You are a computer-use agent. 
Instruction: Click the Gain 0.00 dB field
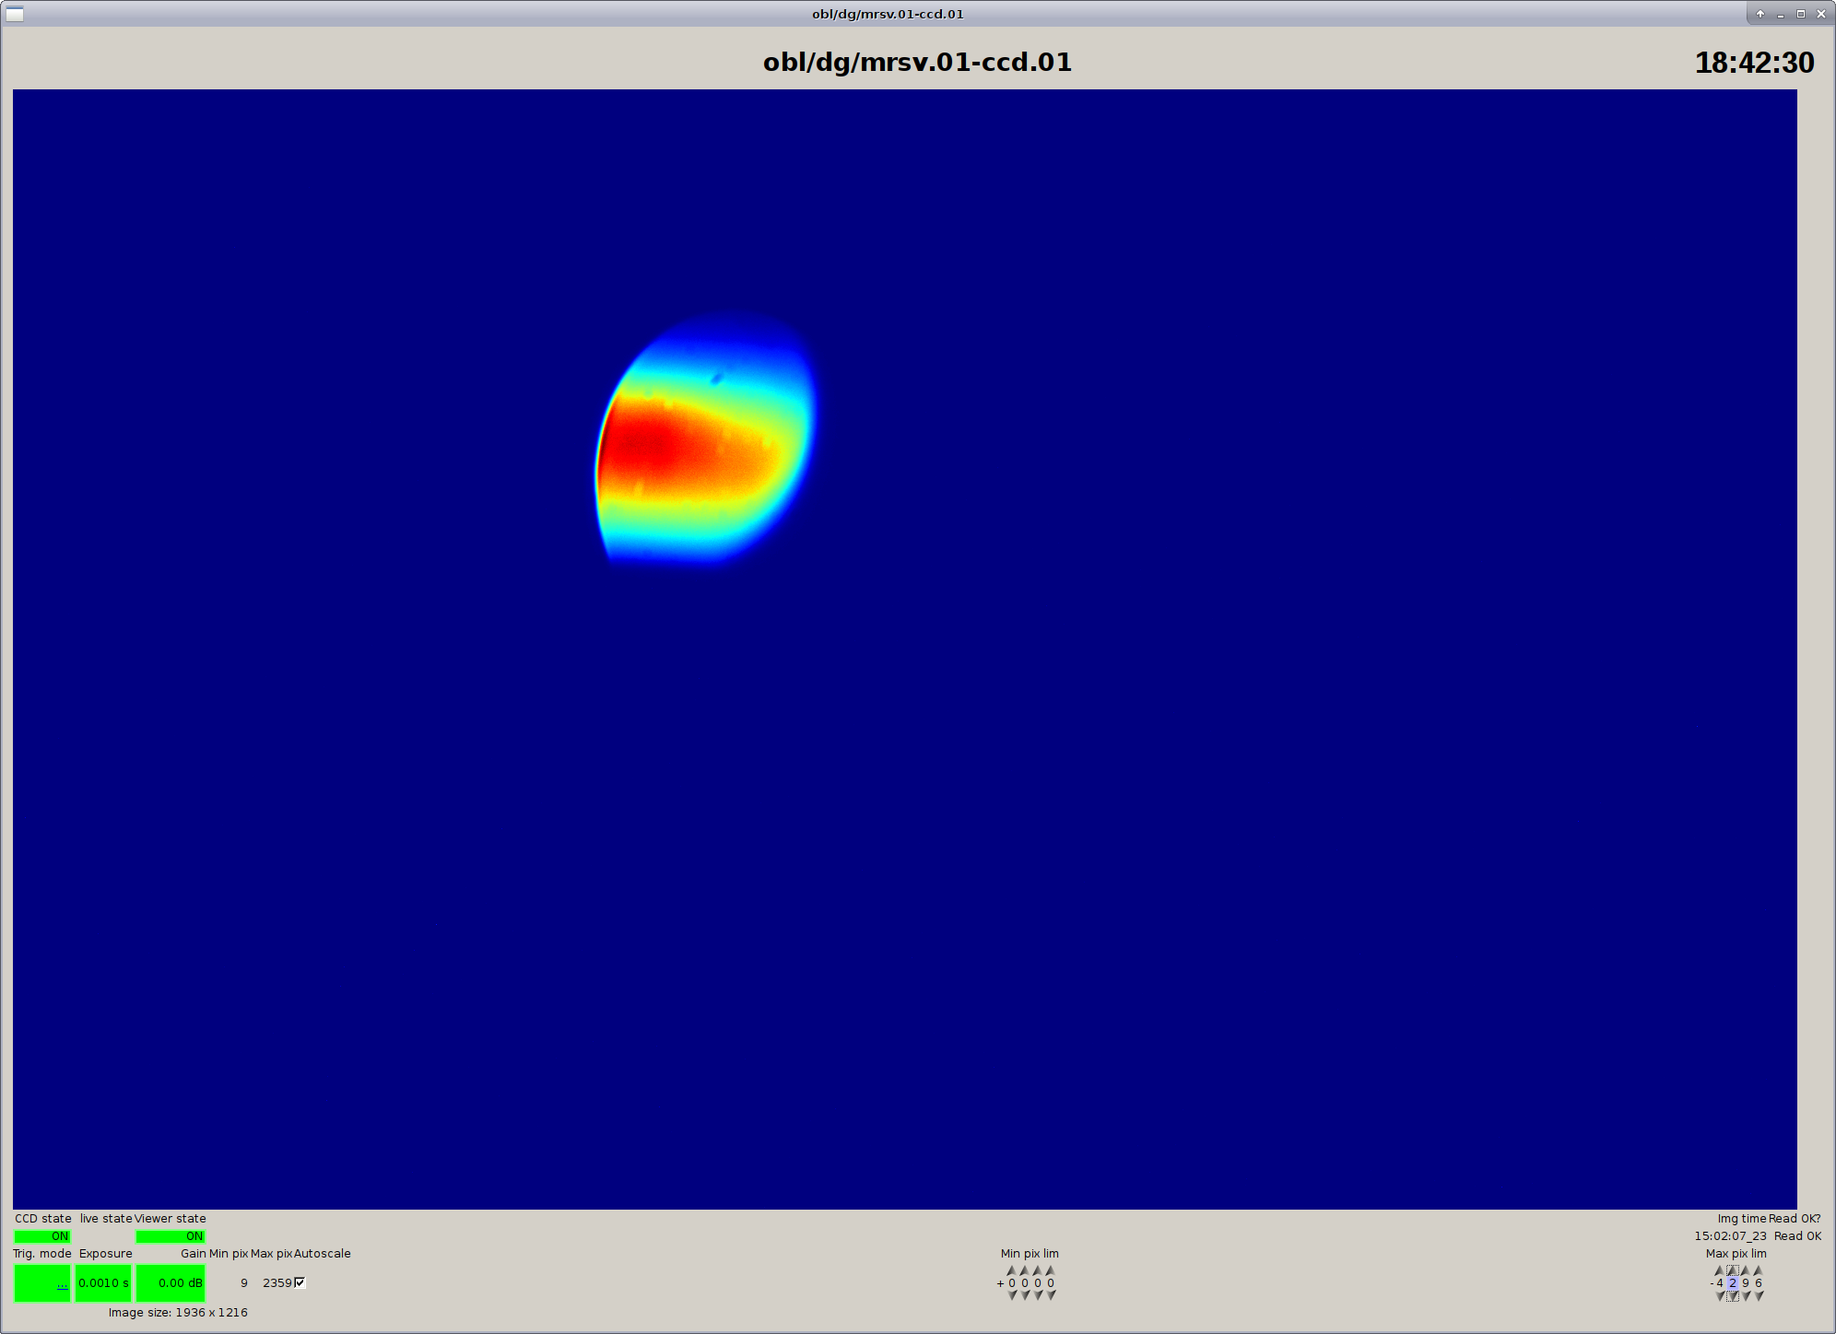tap(171, 1283)
